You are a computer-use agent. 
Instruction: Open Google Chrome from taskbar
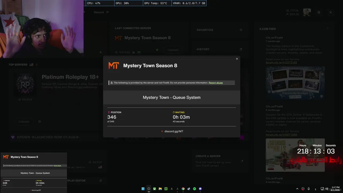(x=183, y=189)
